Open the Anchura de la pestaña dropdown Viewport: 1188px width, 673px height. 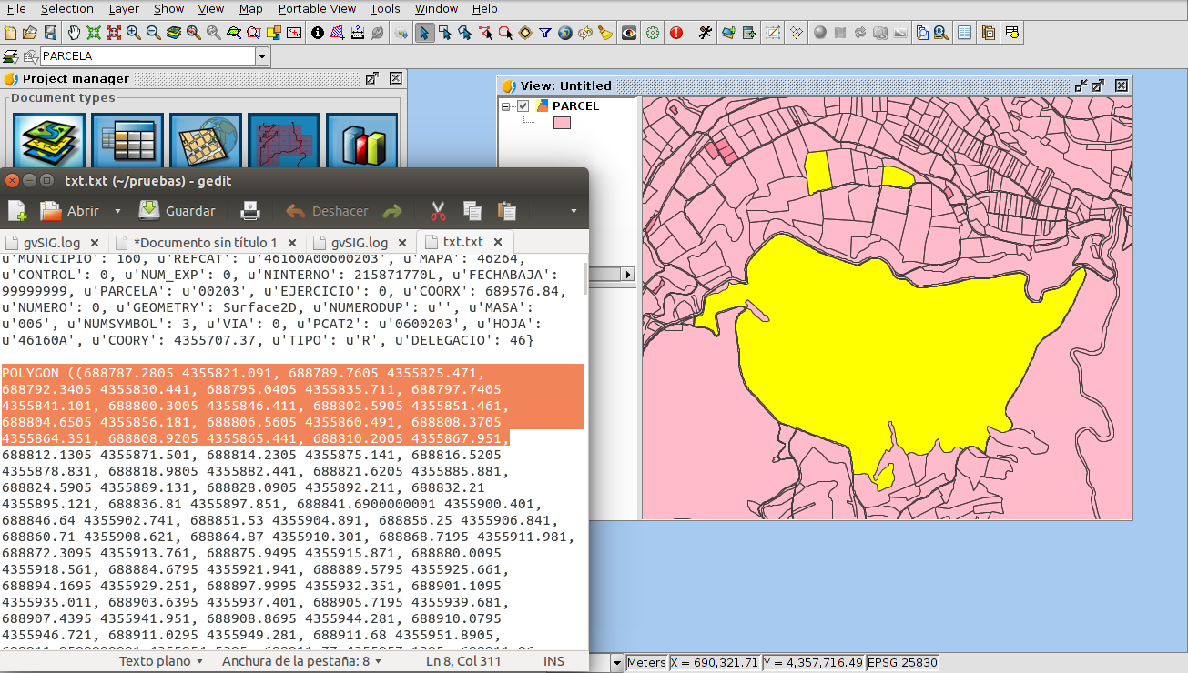point(300,661)
